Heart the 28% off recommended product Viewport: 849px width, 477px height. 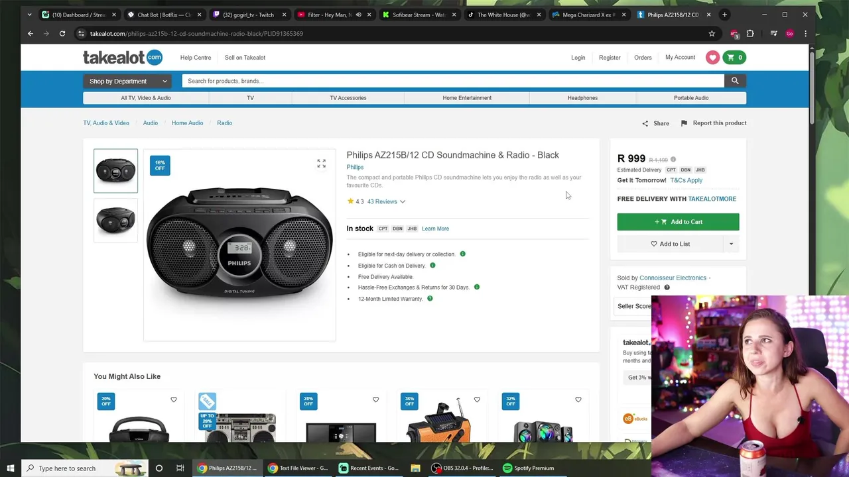click(x=375, y=399)
